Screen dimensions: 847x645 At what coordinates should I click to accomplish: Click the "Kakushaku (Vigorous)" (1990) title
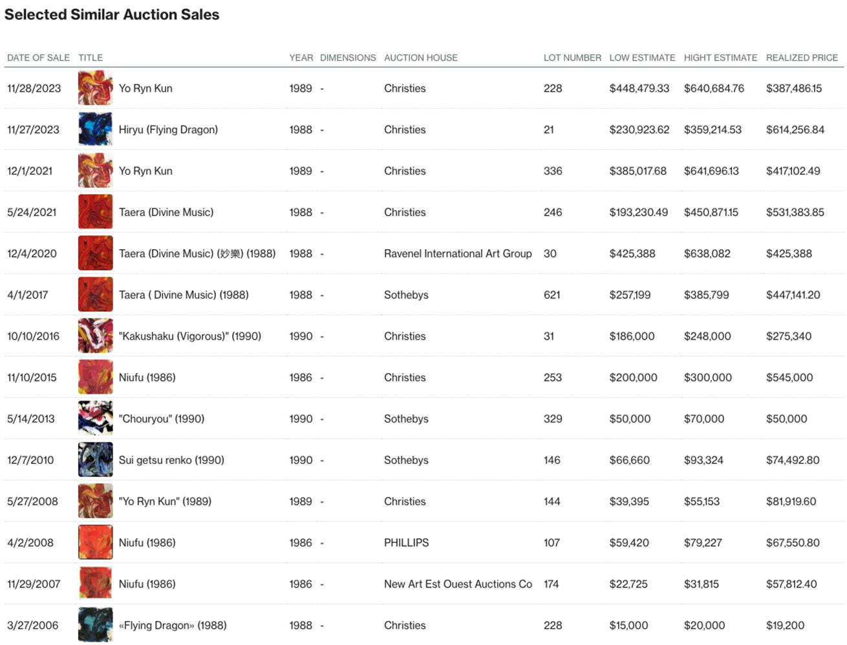coord(189,336)
